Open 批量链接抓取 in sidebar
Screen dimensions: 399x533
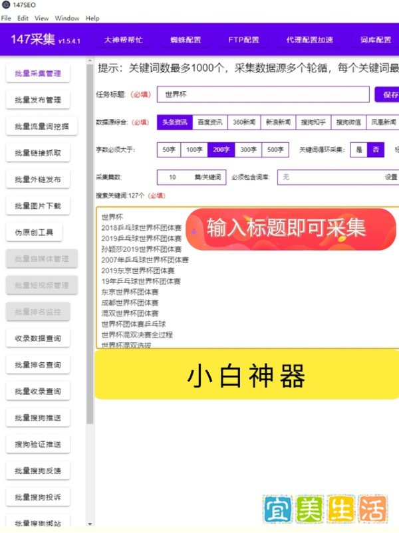[x=38, y=153]
